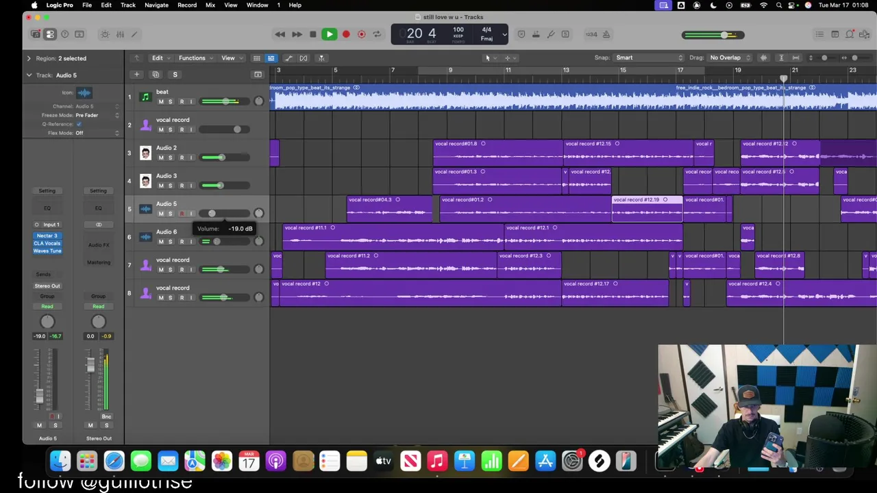The image size is (877, 493).
Task: Click the Stereo Out output slot
Action: [x=47, y=286]
